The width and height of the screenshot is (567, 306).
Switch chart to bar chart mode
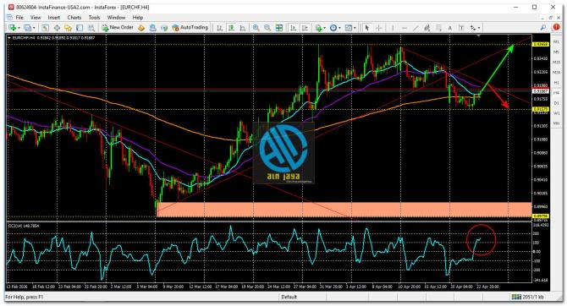click(x=219, y=28)
